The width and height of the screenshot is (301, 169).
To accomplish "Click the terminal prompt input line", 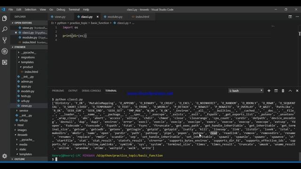I will [x=56, y=159].
